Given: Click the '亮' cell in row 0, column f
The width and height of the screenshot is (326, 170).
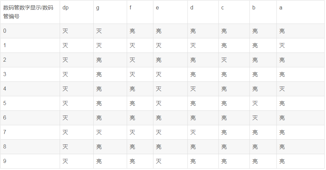Looking at the screenshot, I should 132,31.
